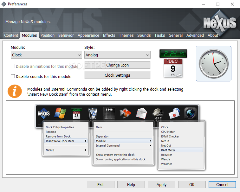Screen dimensions: 240x192
Task: Open the Behavior tab
Action: tap(66, 35)
